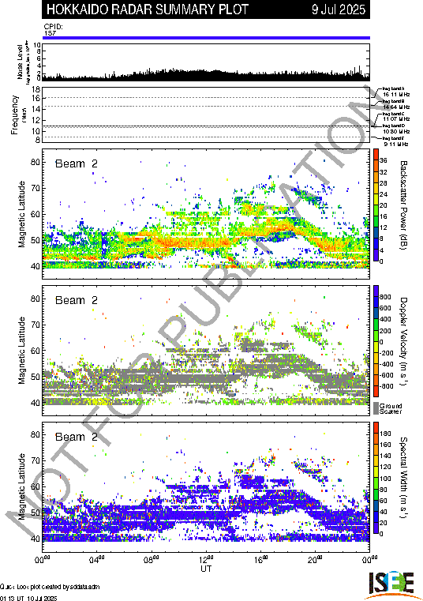Click the freq band E 9.11 MHz label

(396, 141)
